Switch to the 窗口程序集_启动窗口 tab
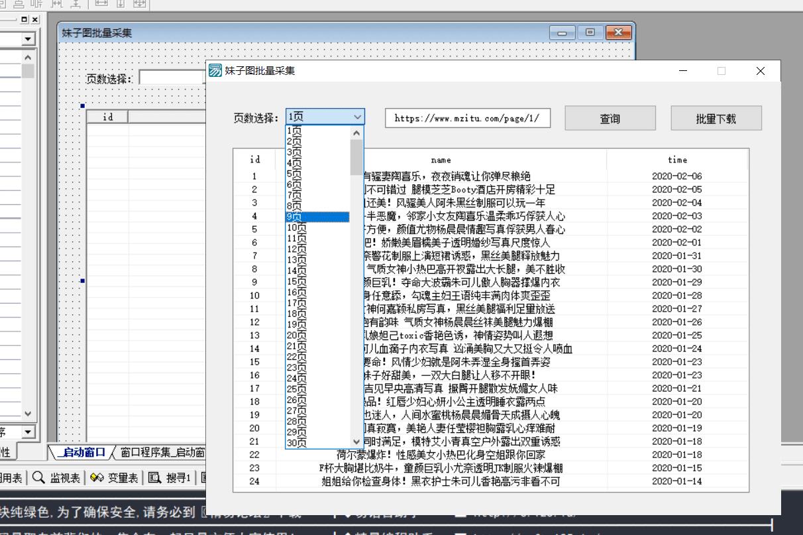803x535 pixels. pyautogui.click(x=162, y=453)
